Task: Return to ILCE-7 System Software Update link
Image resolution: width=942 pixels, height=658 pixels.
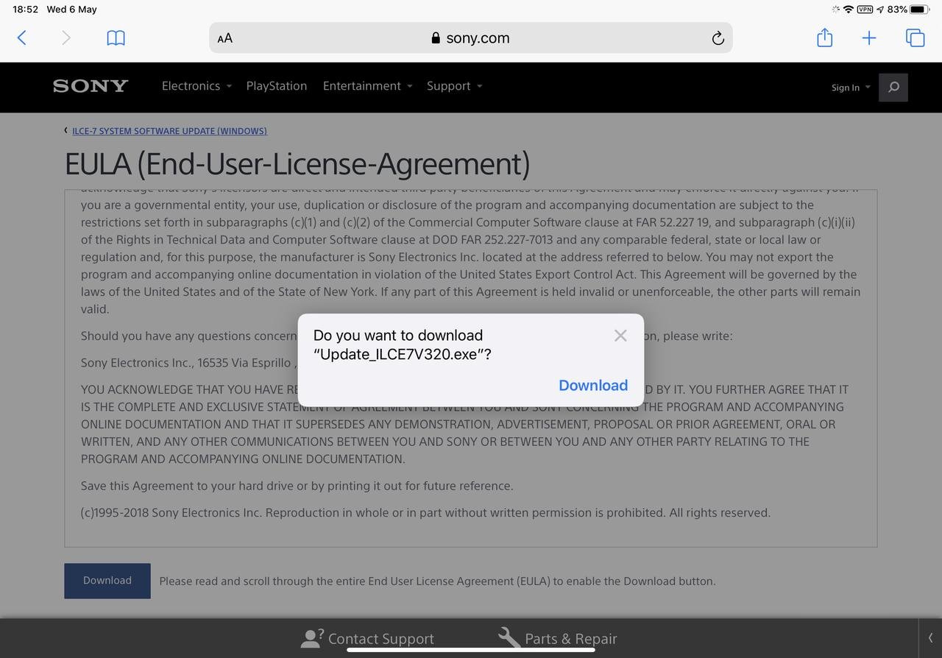Action: tap(169, 131)
